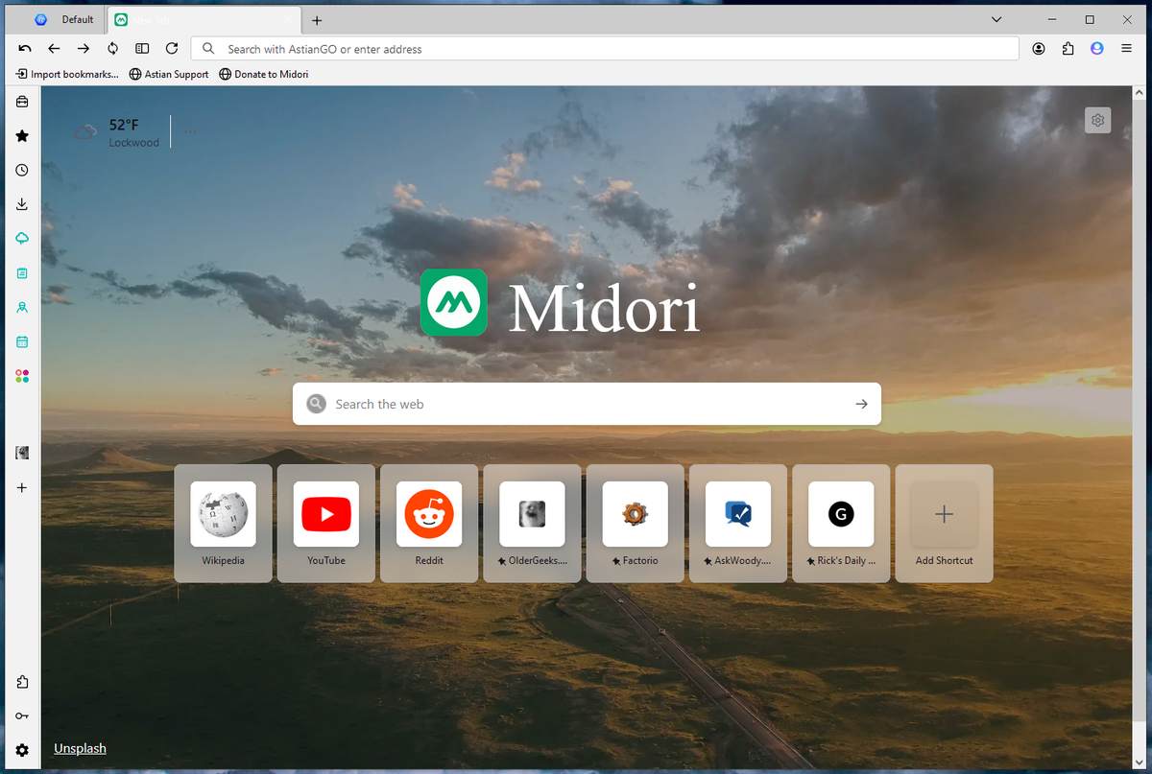The width and height of the screenshot is (1152, 774).
Task: Expand the list all tabs chevron
Action: coord(996,19)
